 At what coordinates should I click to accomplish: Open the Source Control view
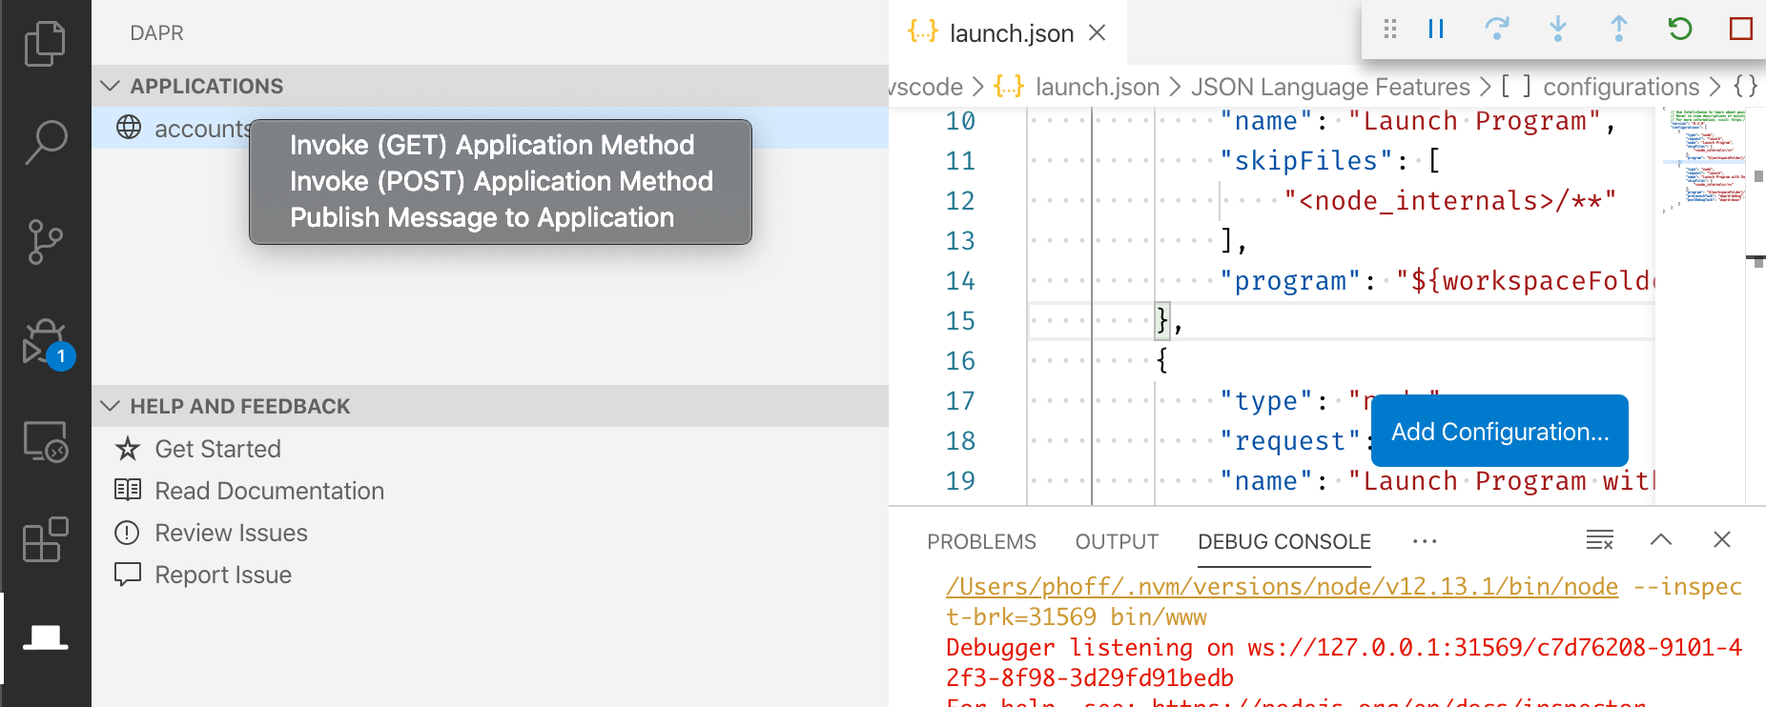pos(45,242)
